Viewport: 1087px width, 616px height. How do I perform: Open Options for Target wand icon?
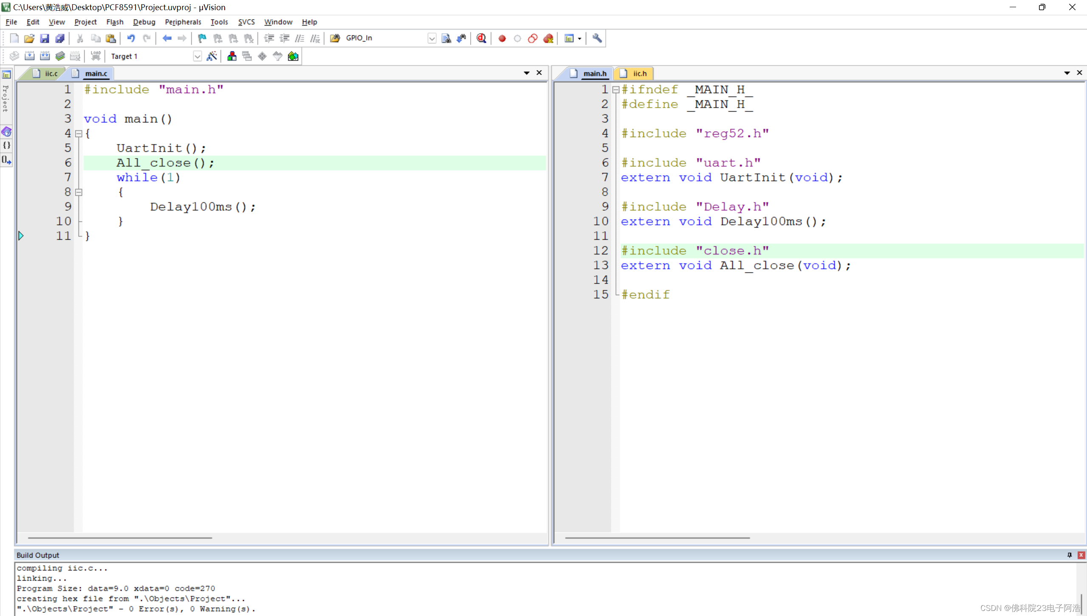pyautogui.click(x=212, y=56)
